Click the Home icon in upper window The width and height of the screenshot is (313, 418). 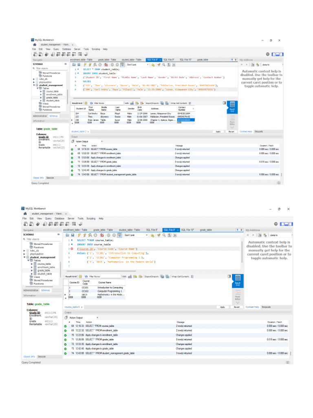[x=35, y=45]
